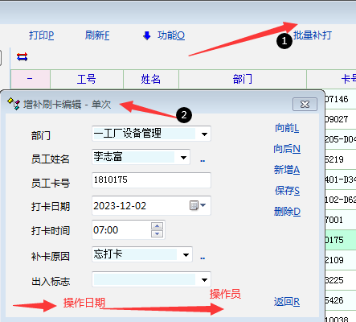
Task: Click the 员工卡号 input field
Action: click(151, 180)
